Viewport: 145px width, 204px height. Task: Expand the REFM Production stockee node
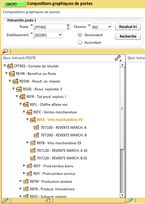[21, 181]
